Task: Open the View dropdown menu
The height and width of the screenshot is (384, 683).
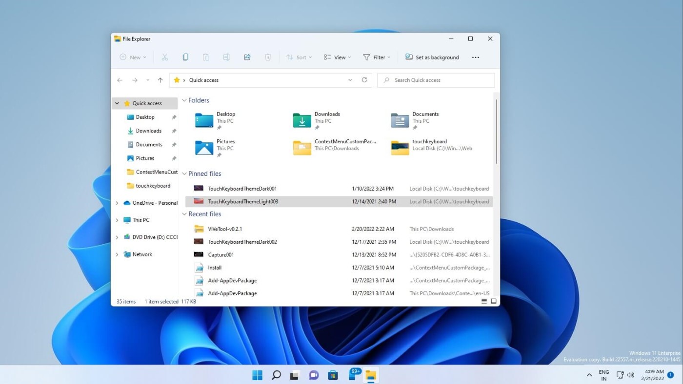Action: coord(337,57)
